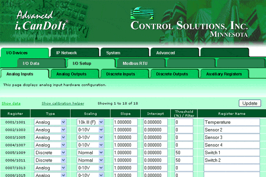Click the Register Name column header
The image size is (266, 177).
pyautogui.click(x=232, y=114)
